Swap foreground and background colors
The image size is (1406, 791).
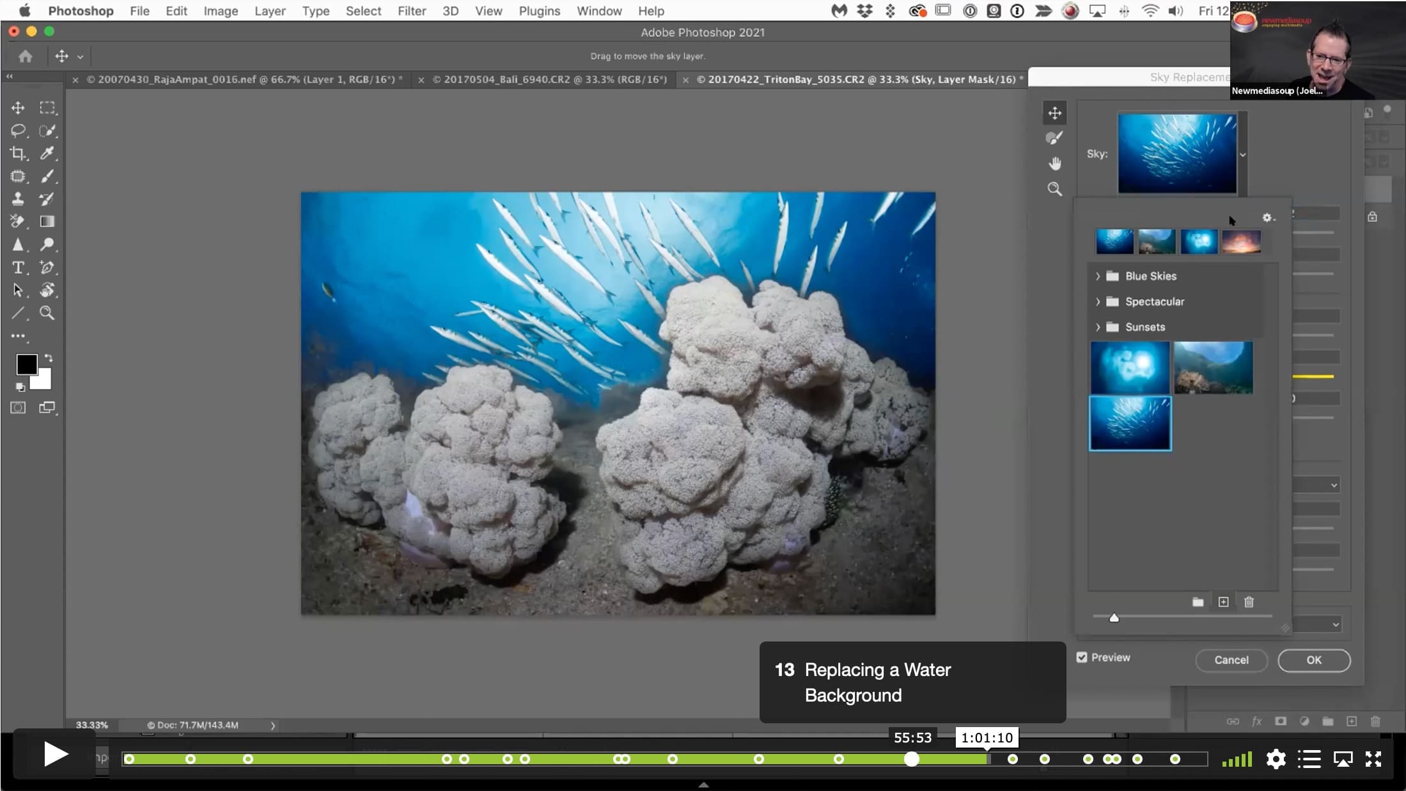(49, 358)
